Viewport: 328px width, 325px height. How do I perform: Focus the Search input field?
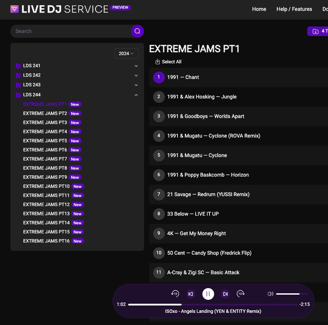(x=71, y=31)
